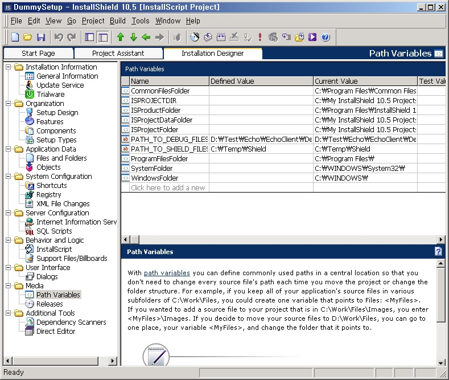
Task: Click the stop build X icon
Action: point(234,37)
